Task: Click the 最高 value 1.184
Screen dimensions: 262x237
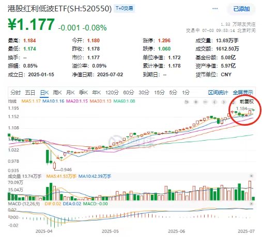Action: (29, 41)
